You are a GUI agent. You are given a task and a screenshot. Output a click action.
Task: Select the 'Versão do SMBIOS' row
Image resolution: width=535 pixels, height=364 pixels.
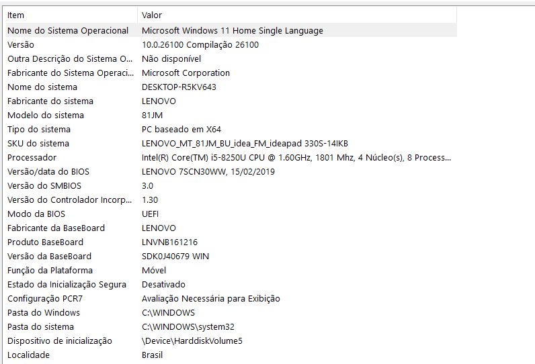click(x=231, y=186)
